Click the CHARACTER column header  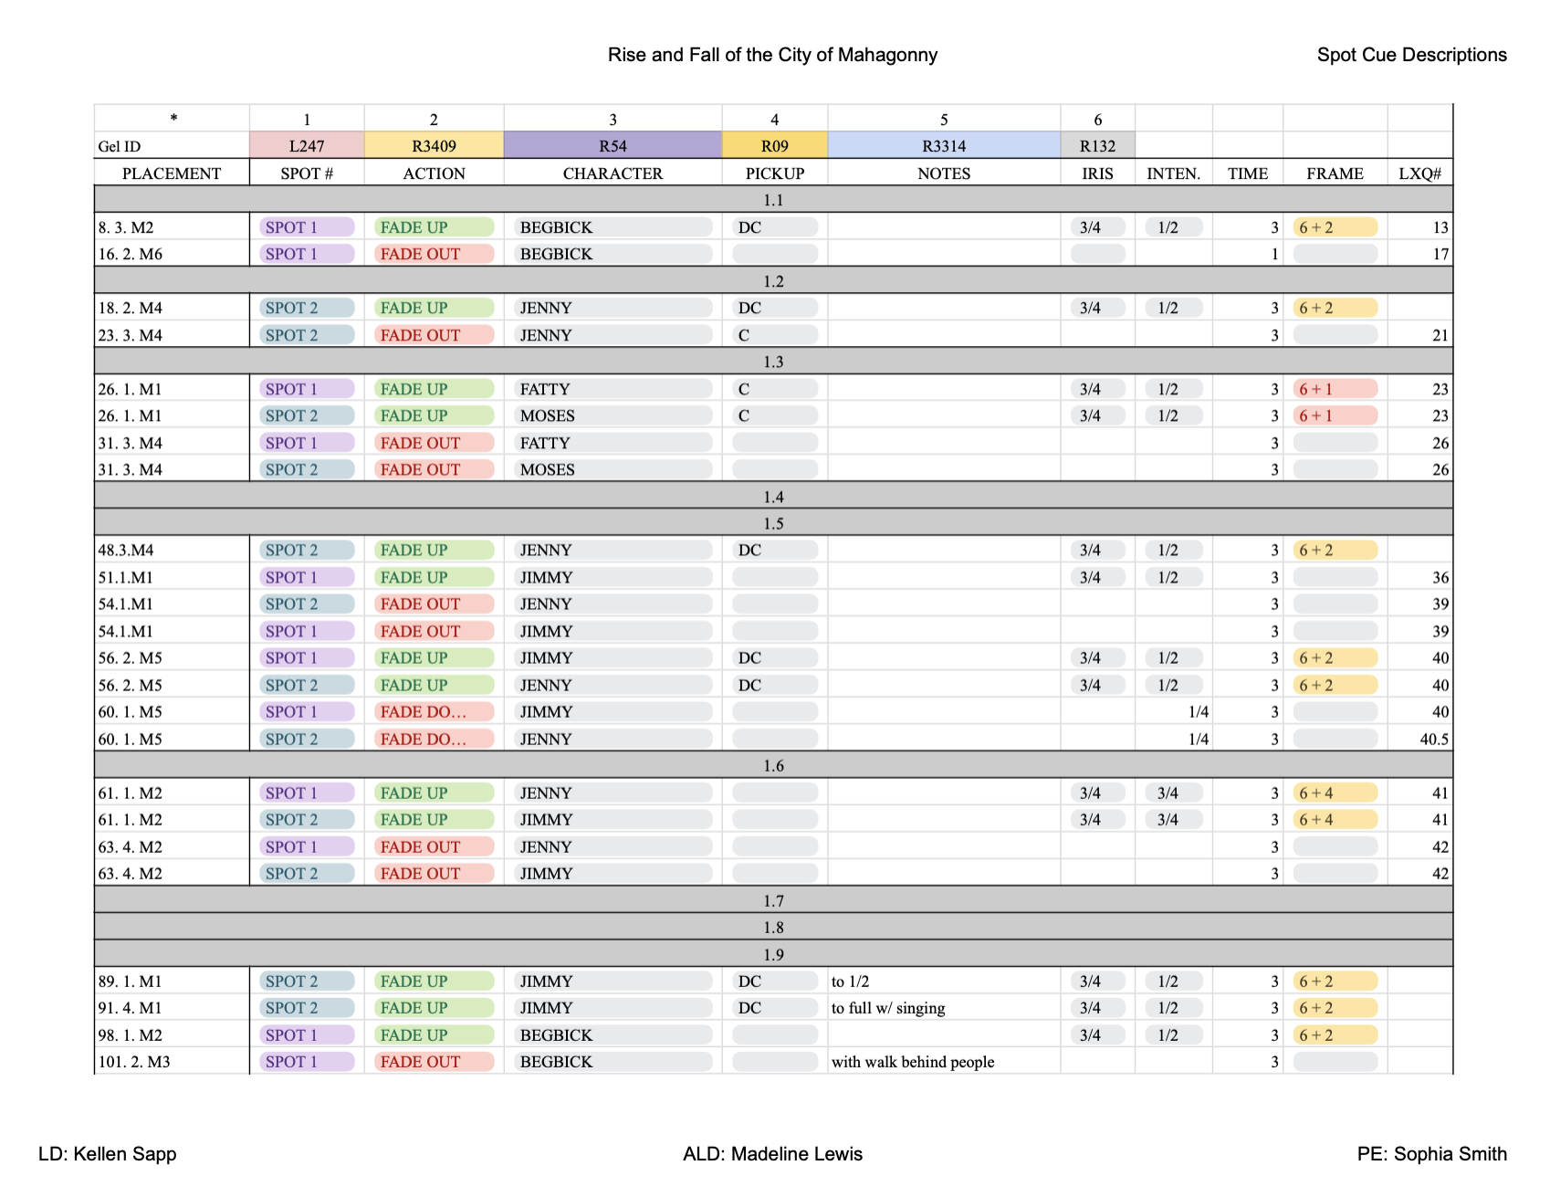613,173
